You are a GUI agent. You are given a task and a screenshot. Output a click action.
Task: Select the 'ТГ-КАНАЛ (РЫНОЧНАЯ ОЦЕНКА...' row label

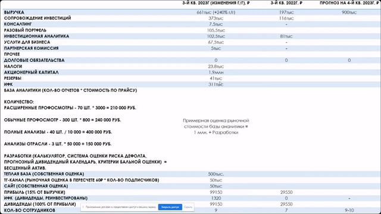tap(82, 180)
